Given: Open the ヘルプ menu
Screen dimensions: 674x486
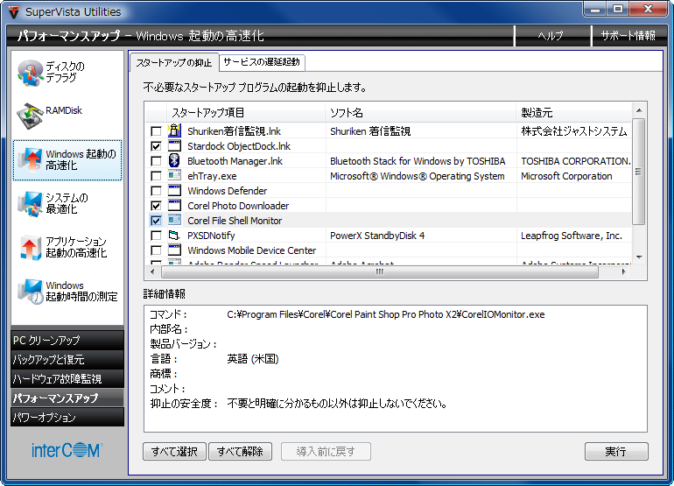Looking at the screenshot, I should [551, 36].
